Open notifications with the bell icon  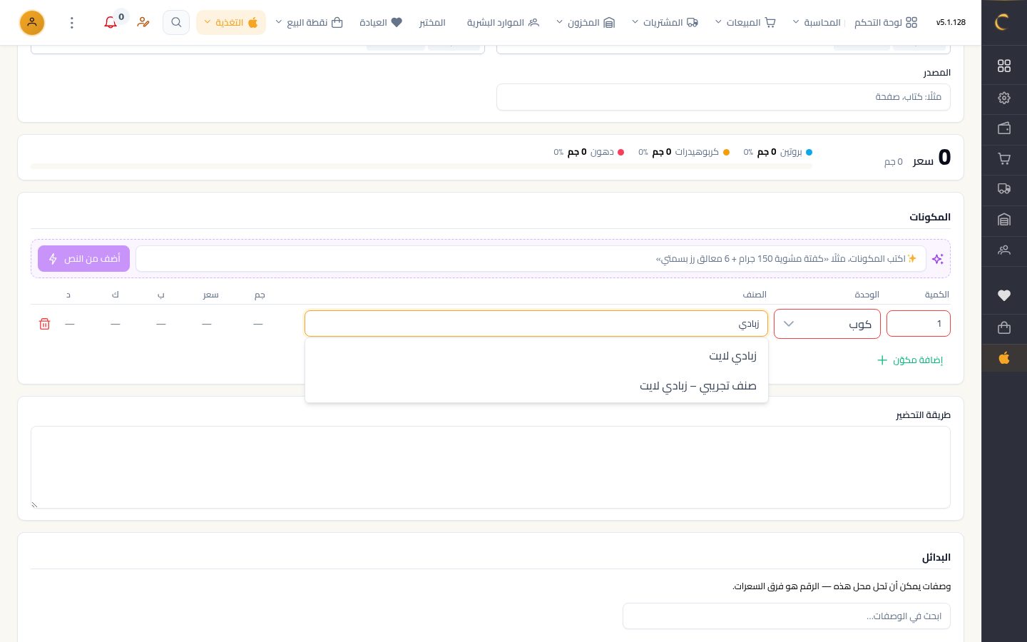111,22
